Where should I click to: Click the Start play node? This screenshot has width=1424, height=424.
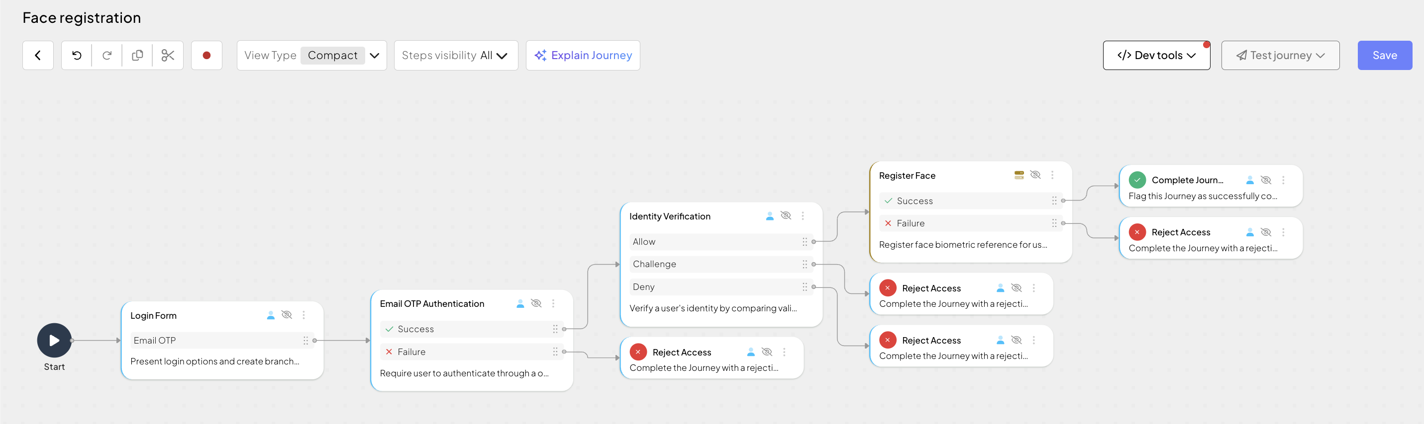pos(54,340)
